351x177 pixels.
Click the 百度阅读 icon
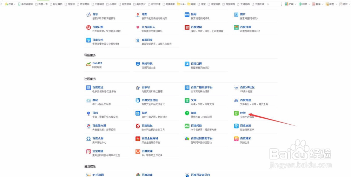[x=187, y=126]
